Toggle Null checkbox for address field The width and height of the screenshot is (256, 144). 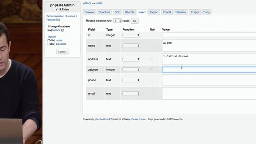[152, 59]
